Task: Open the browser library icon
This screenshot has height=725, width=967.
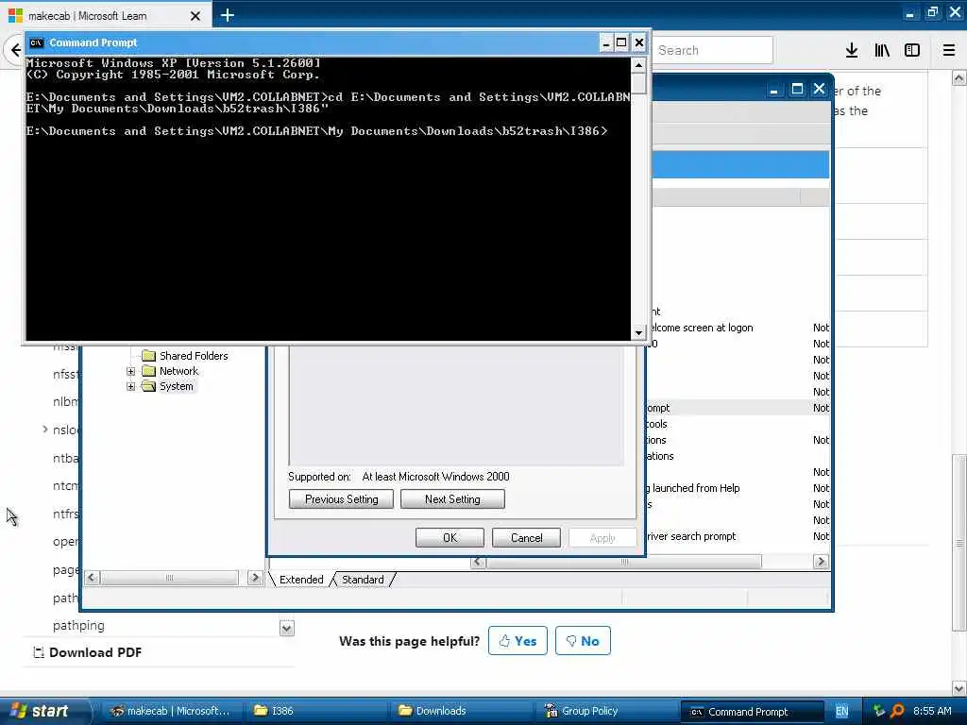Action: (x=882, y=51)
